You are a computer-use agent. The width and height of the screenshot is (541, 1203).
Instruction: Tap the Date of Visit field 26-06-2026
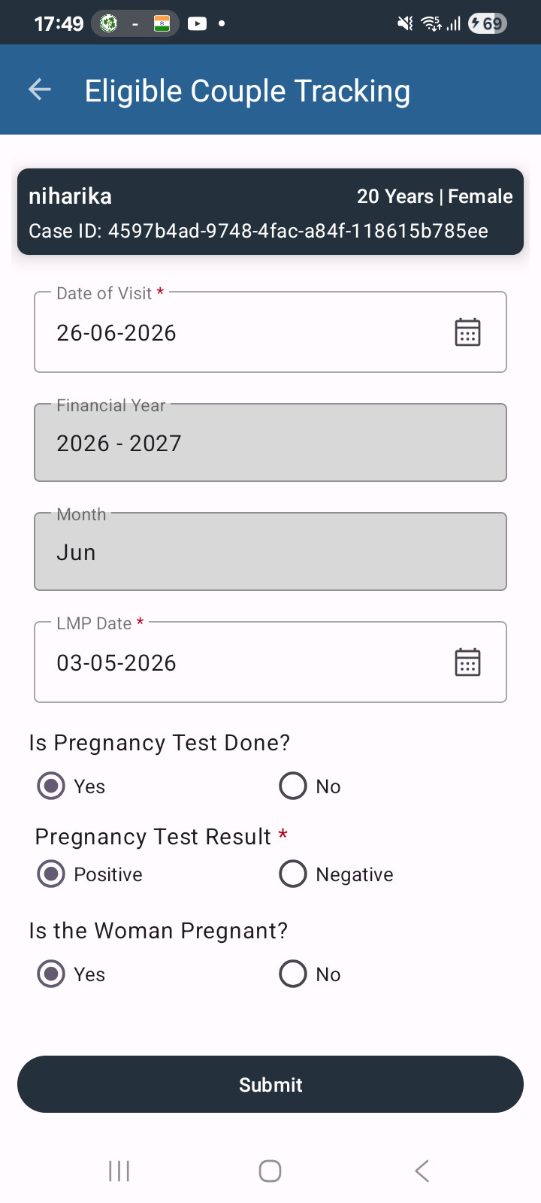[x=270, y=332]
